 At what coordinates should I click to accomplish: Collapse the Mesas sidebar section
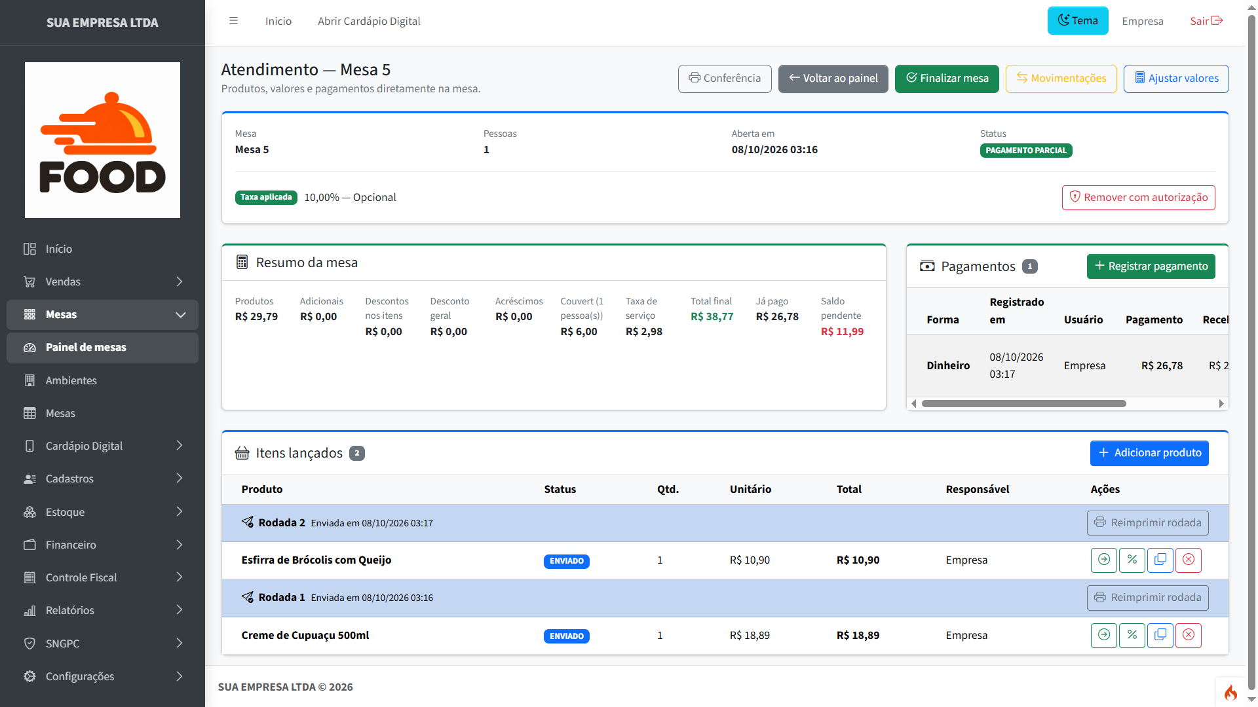point(102,315)
